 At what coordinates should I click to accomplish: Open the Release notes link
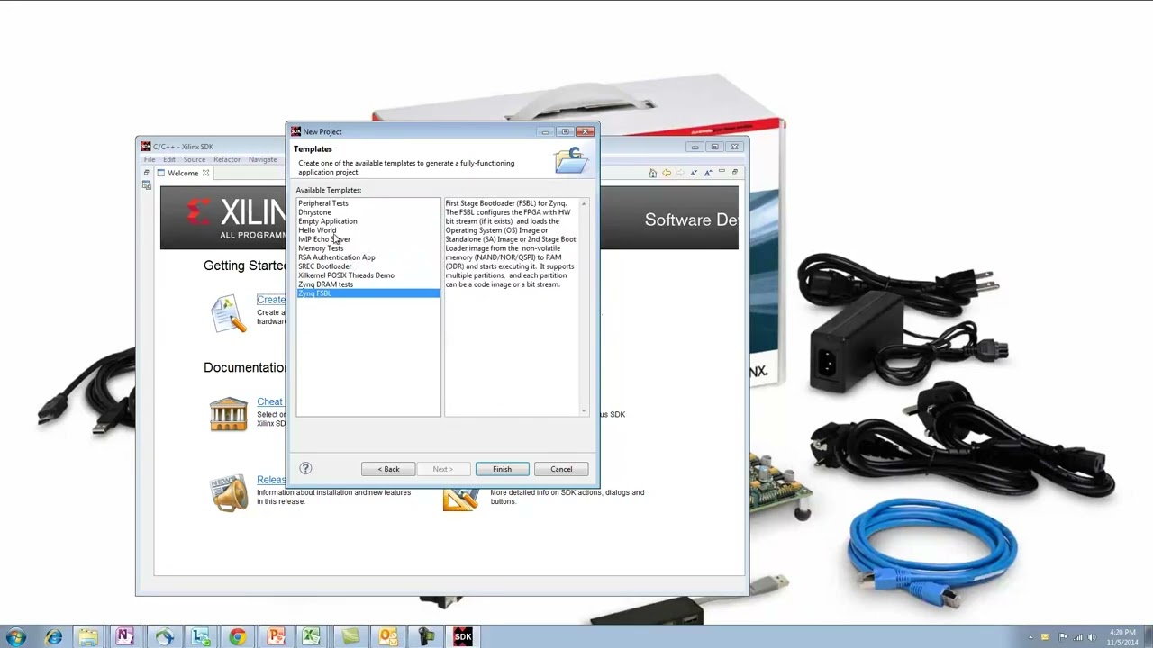pyautogui.click(x=271, y=480)
